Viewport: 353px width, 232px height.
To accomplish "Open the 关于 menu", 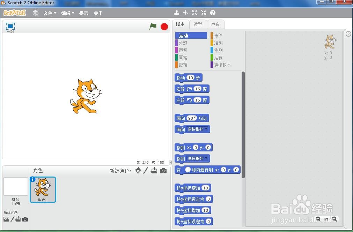I will (98, 13).
